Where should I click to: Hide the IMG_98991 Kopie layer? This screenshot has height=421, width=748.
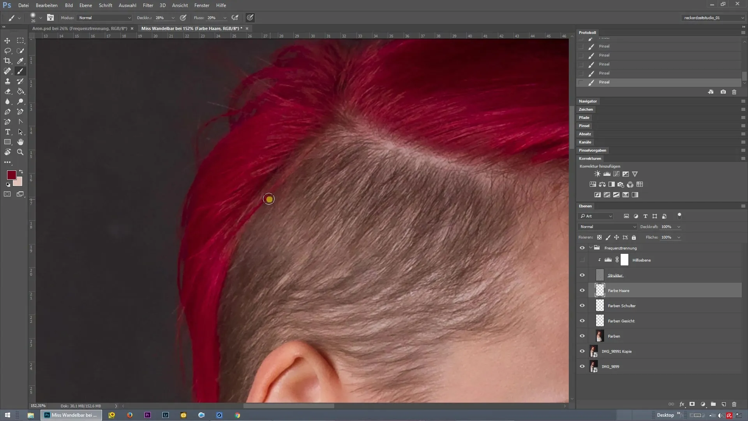coord(582,351)
